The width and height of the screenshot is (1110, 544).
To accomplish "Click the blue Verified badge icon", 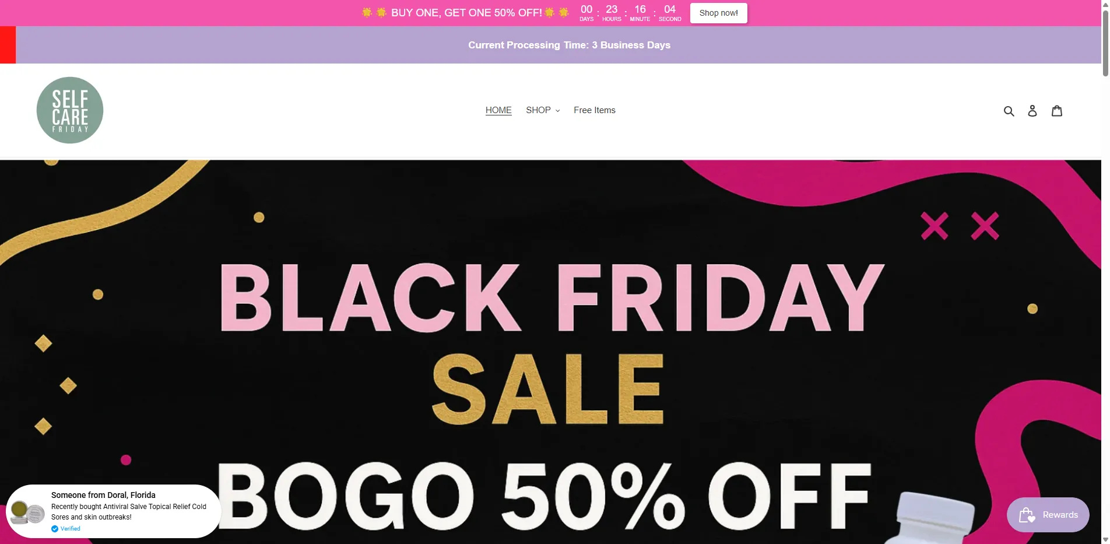I will (55, 529).
